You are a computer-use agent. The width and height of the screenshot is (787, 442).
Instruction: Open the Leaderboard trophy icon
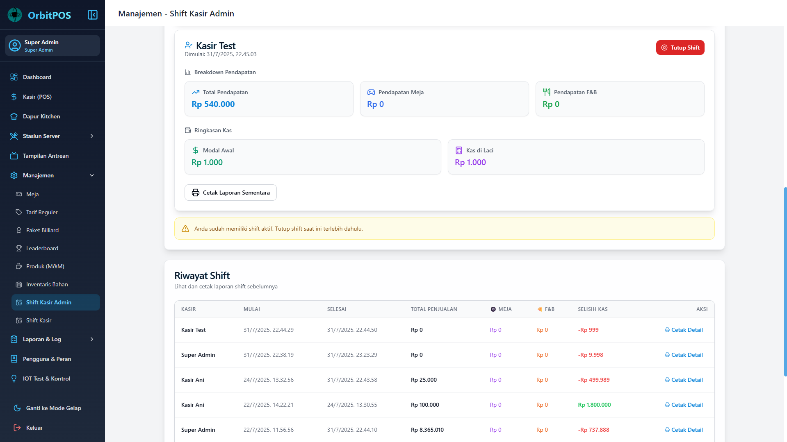(19, 248)
